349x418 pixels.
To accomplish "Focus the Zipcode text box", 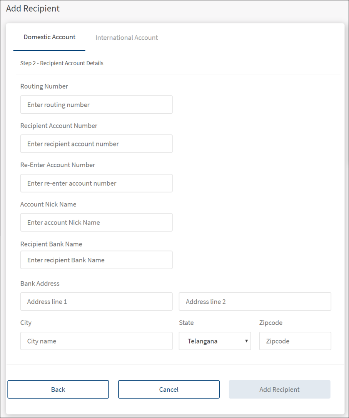I will [x=295, y=341].
